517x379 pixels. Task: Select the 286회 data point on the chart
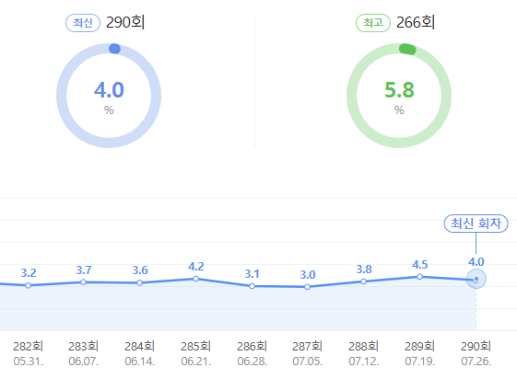(x=252, y=286)
